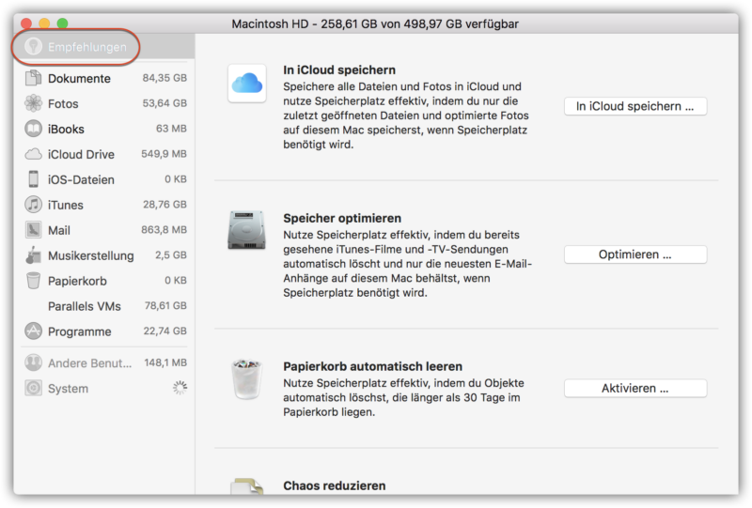Click the Musikerstellung guitar icon
The height and width of the screenshot is (508, 752).
[33, 255]
